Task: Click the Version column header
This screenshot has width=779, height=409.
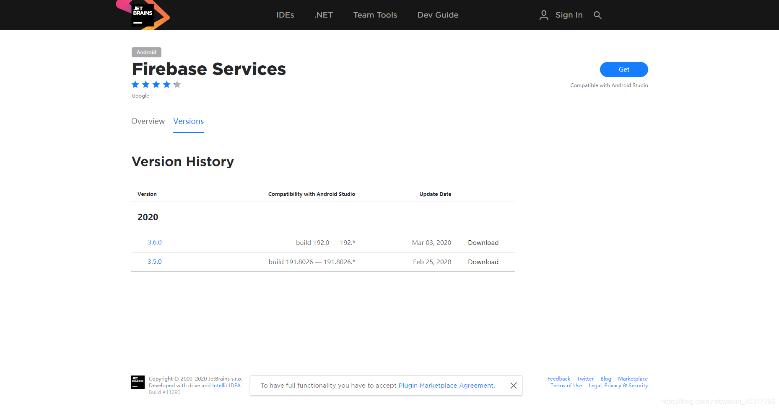Action: pos(147,194)
